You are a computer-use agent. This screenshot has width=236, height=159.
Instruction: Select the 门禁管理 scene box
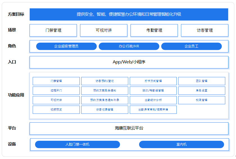coord(53,30)
